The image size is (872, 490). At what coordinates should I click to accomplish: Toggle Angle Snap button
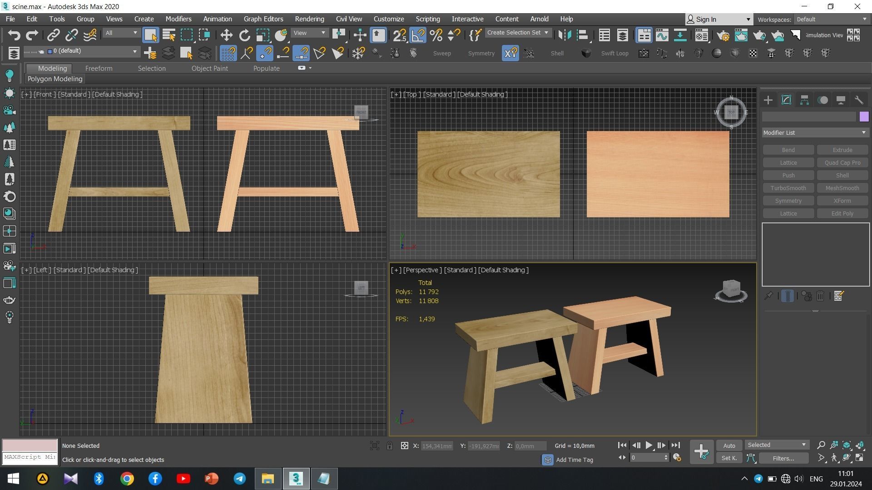pos(418,35)
